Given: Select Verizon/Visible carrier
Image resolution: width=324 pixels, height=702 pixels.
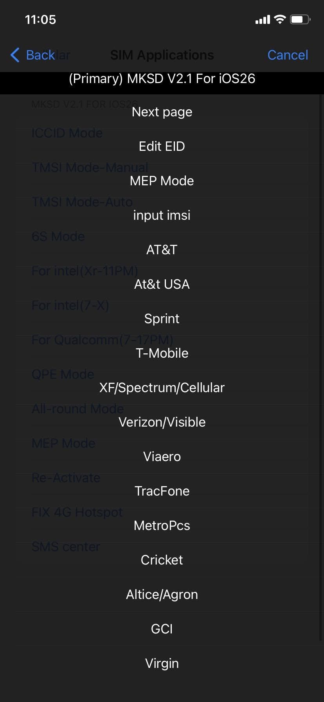Looking at the screenshot, I should pyautogui.click(x=162, y=422).
